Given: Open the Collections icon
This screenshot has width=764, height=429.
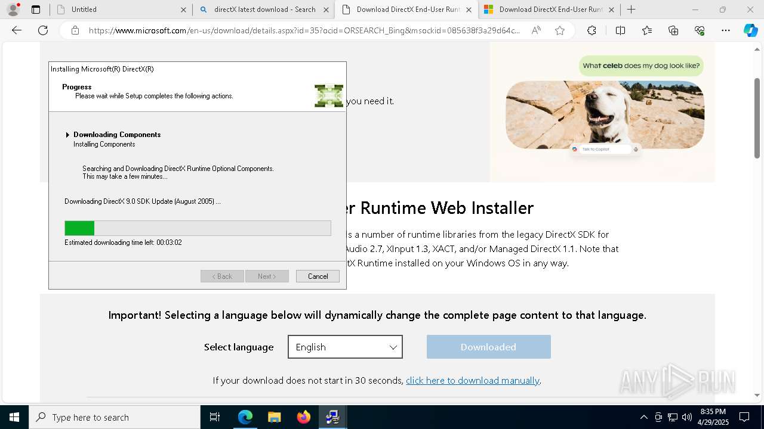Looking at the screenshot, I should [673, 30].
